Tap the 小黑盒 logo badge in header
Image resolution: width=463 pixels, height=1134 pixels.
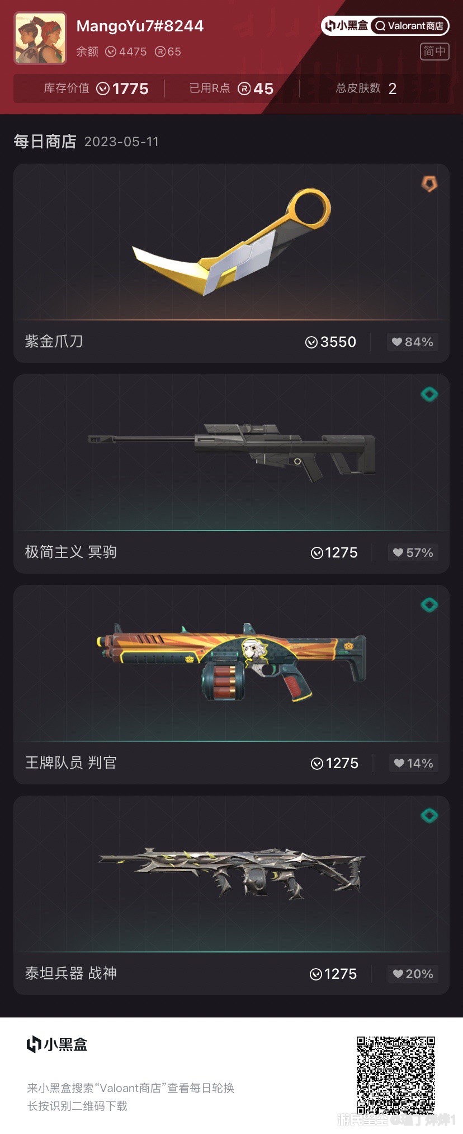(346, 26)
